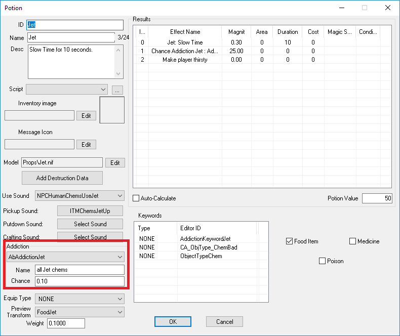Enable the Poison checkbox
This screenshot has height=336, width=400.
(322, 261)
